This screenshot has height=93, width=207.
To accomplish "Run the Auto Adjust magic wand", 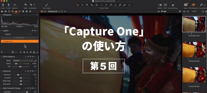I will [x=47, y=5].
